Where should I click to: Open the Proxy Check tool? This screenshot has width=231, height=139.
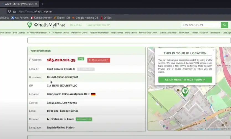click(x=131, y=33)
